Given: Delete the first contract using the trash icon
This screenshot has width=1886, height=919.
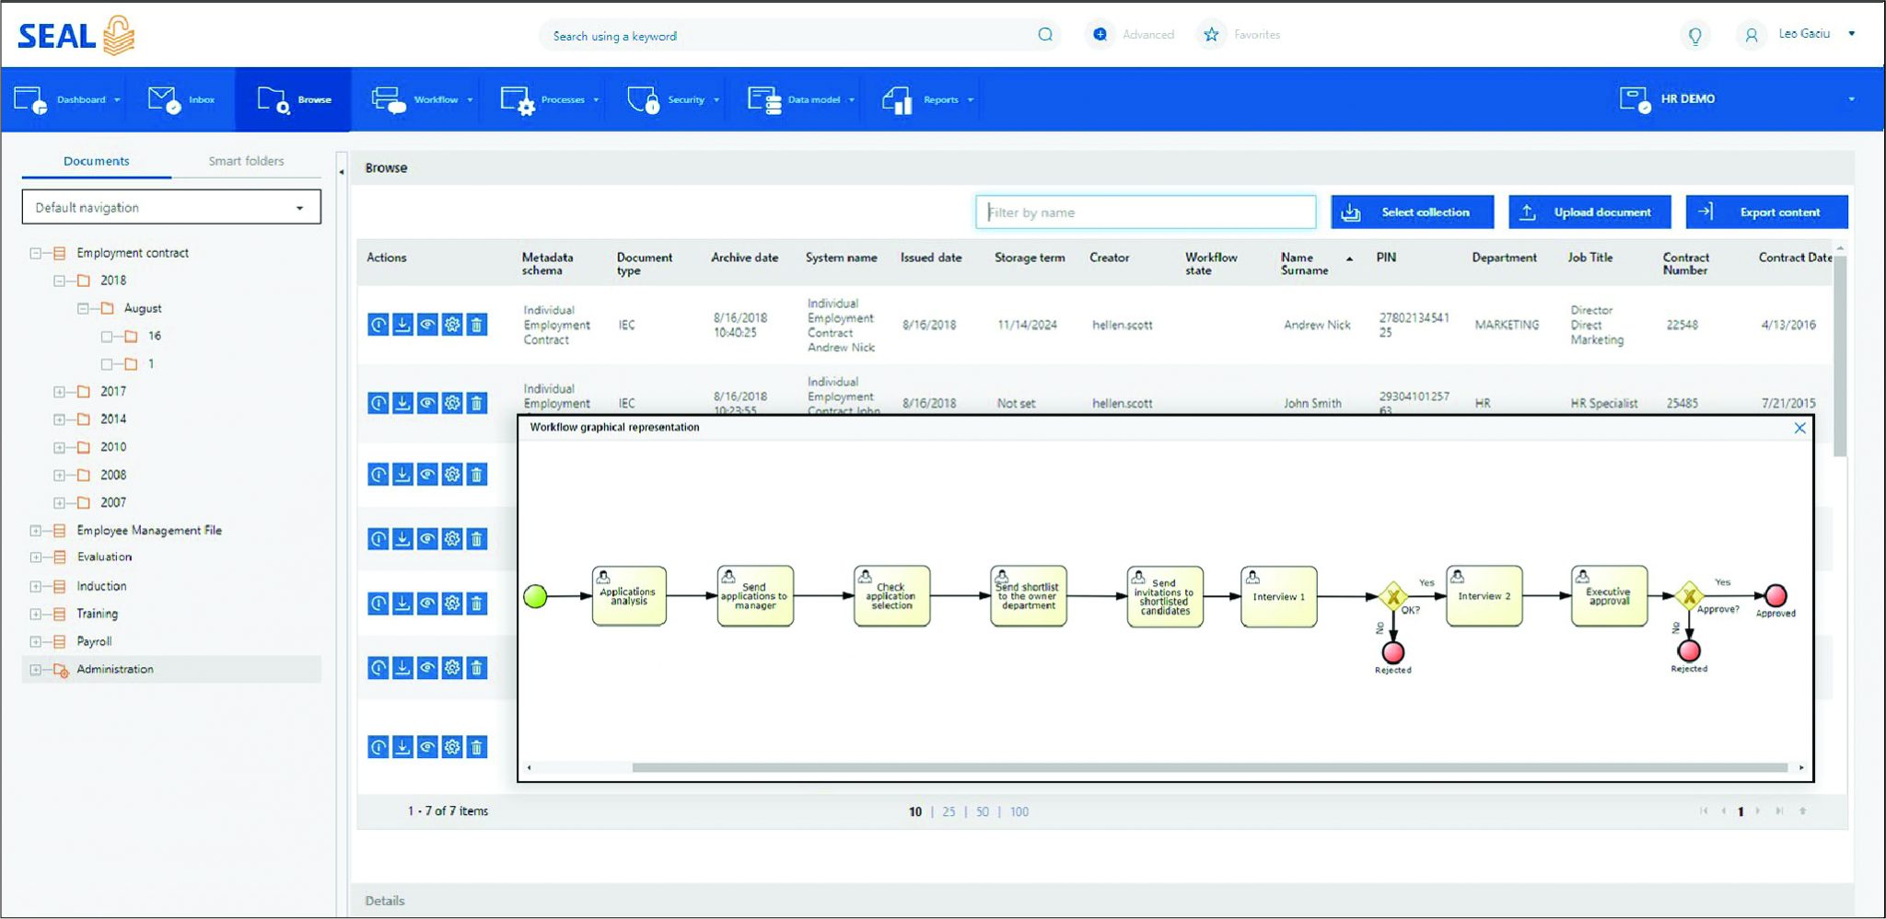Looking at the screenshot, I should [x=477, y=325].
